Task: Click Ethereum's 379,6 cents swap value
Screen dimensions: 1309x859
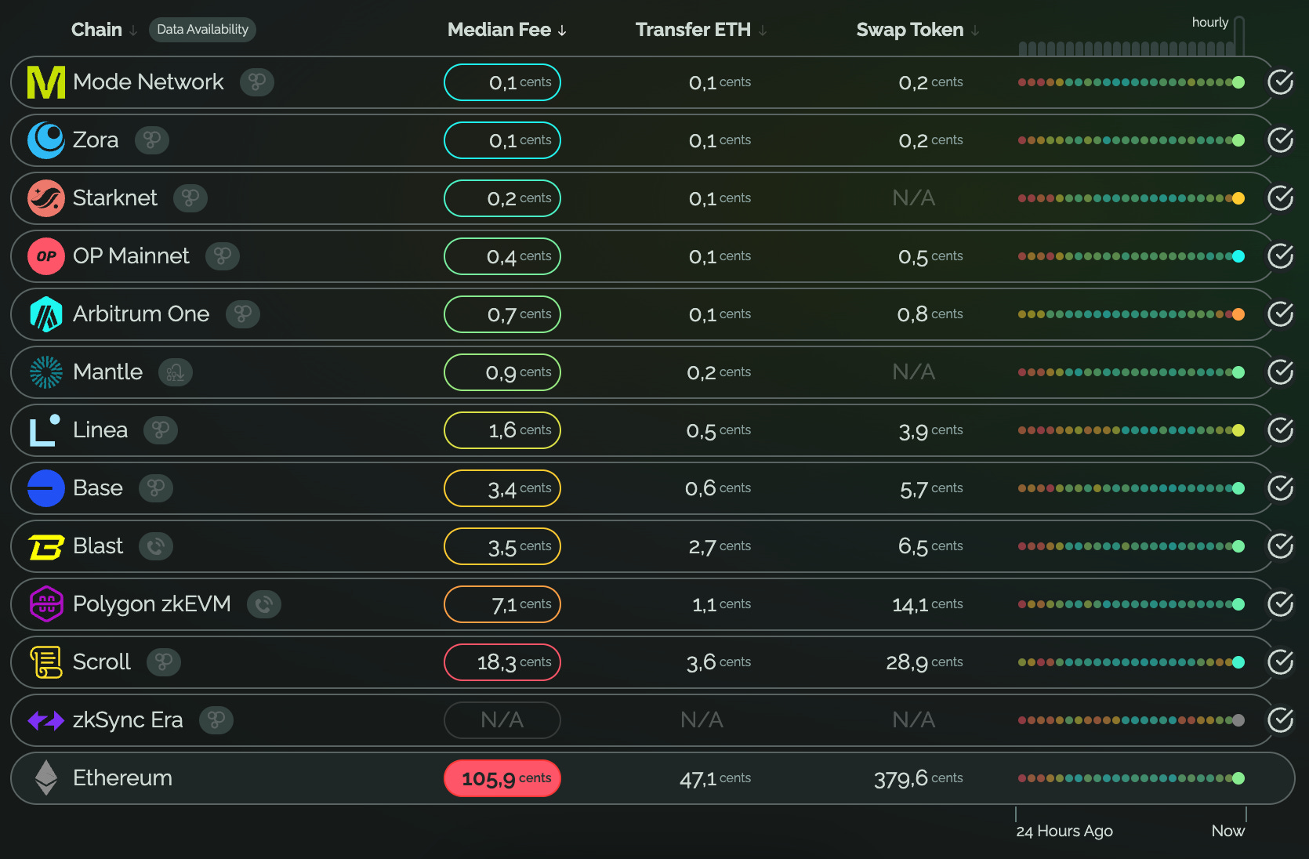Action: click(919, 778)
